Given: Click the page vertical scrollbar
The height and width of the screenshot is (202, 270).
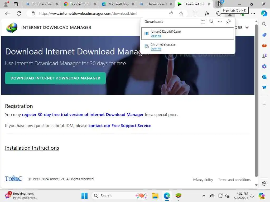Looking at the screenshot, I should pos(256,101).
